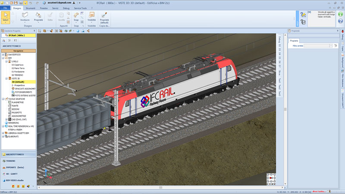Switch to the Service Tools ribbon tab
345x194 pixels.
click(x=80, y=8)
